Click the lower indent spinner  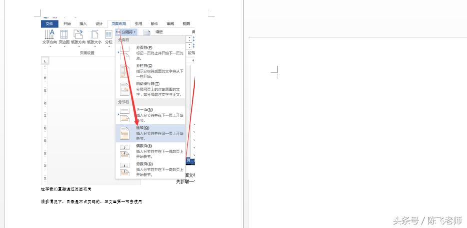(x=189, y=46)
